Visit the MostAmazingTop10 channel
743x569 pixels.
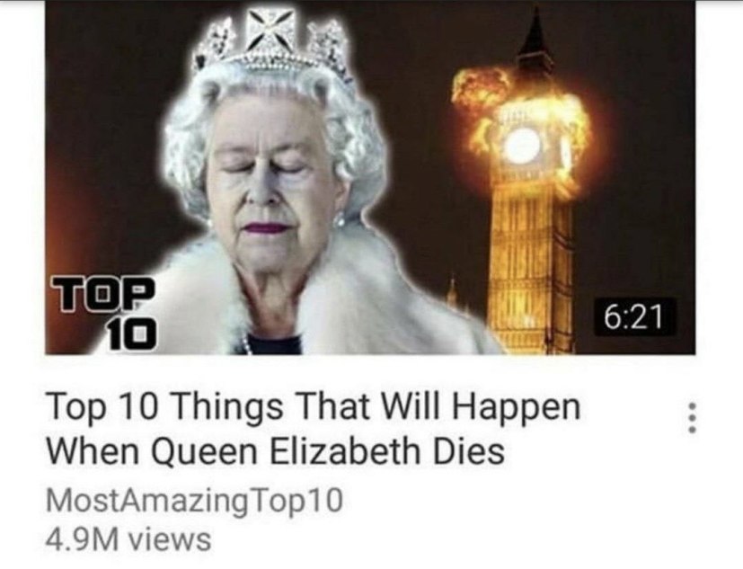pyautogui.click(x=194, y=502)
